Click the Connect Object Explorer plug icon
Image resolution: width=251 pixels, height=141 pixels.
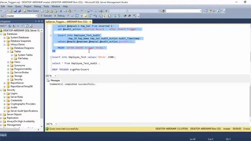pyautogui.click(x=9, y=26)
